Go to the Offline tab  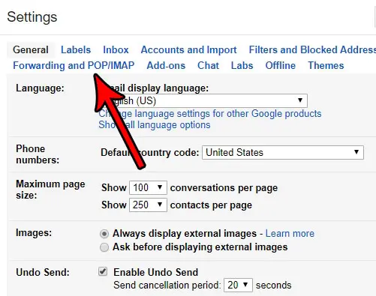[x=281, y=65]
